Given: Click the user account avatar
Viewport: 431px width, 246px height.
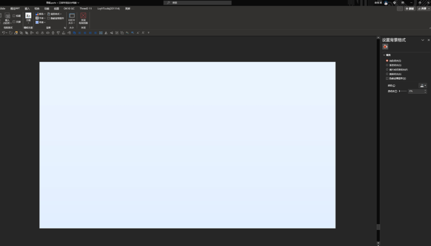Looking at the screenshot, I should (386, 3).
